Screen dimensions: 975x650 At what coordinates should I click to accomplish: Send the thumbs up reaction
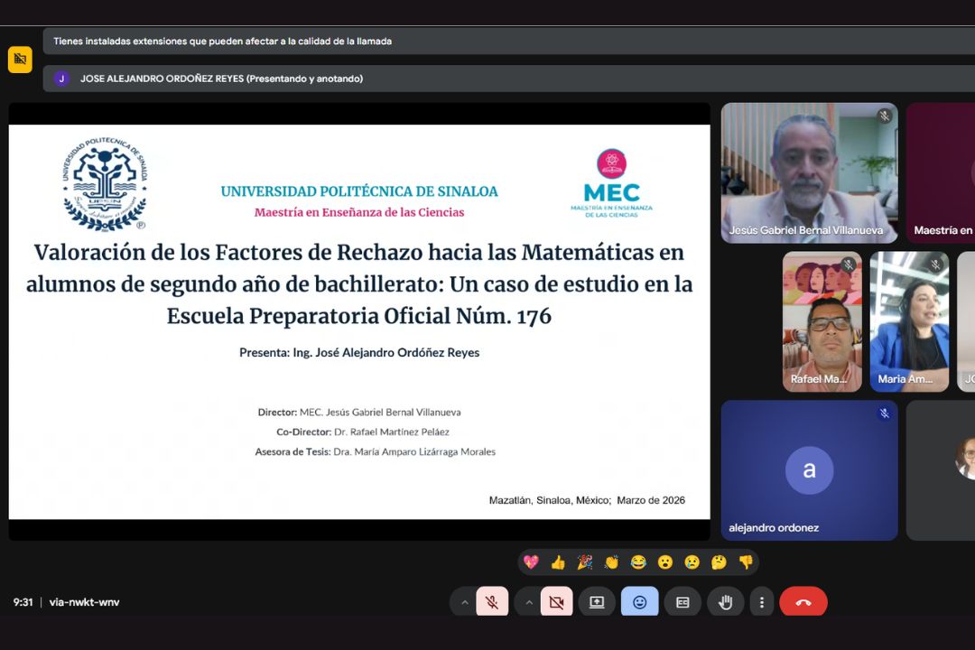click(558, 562)
